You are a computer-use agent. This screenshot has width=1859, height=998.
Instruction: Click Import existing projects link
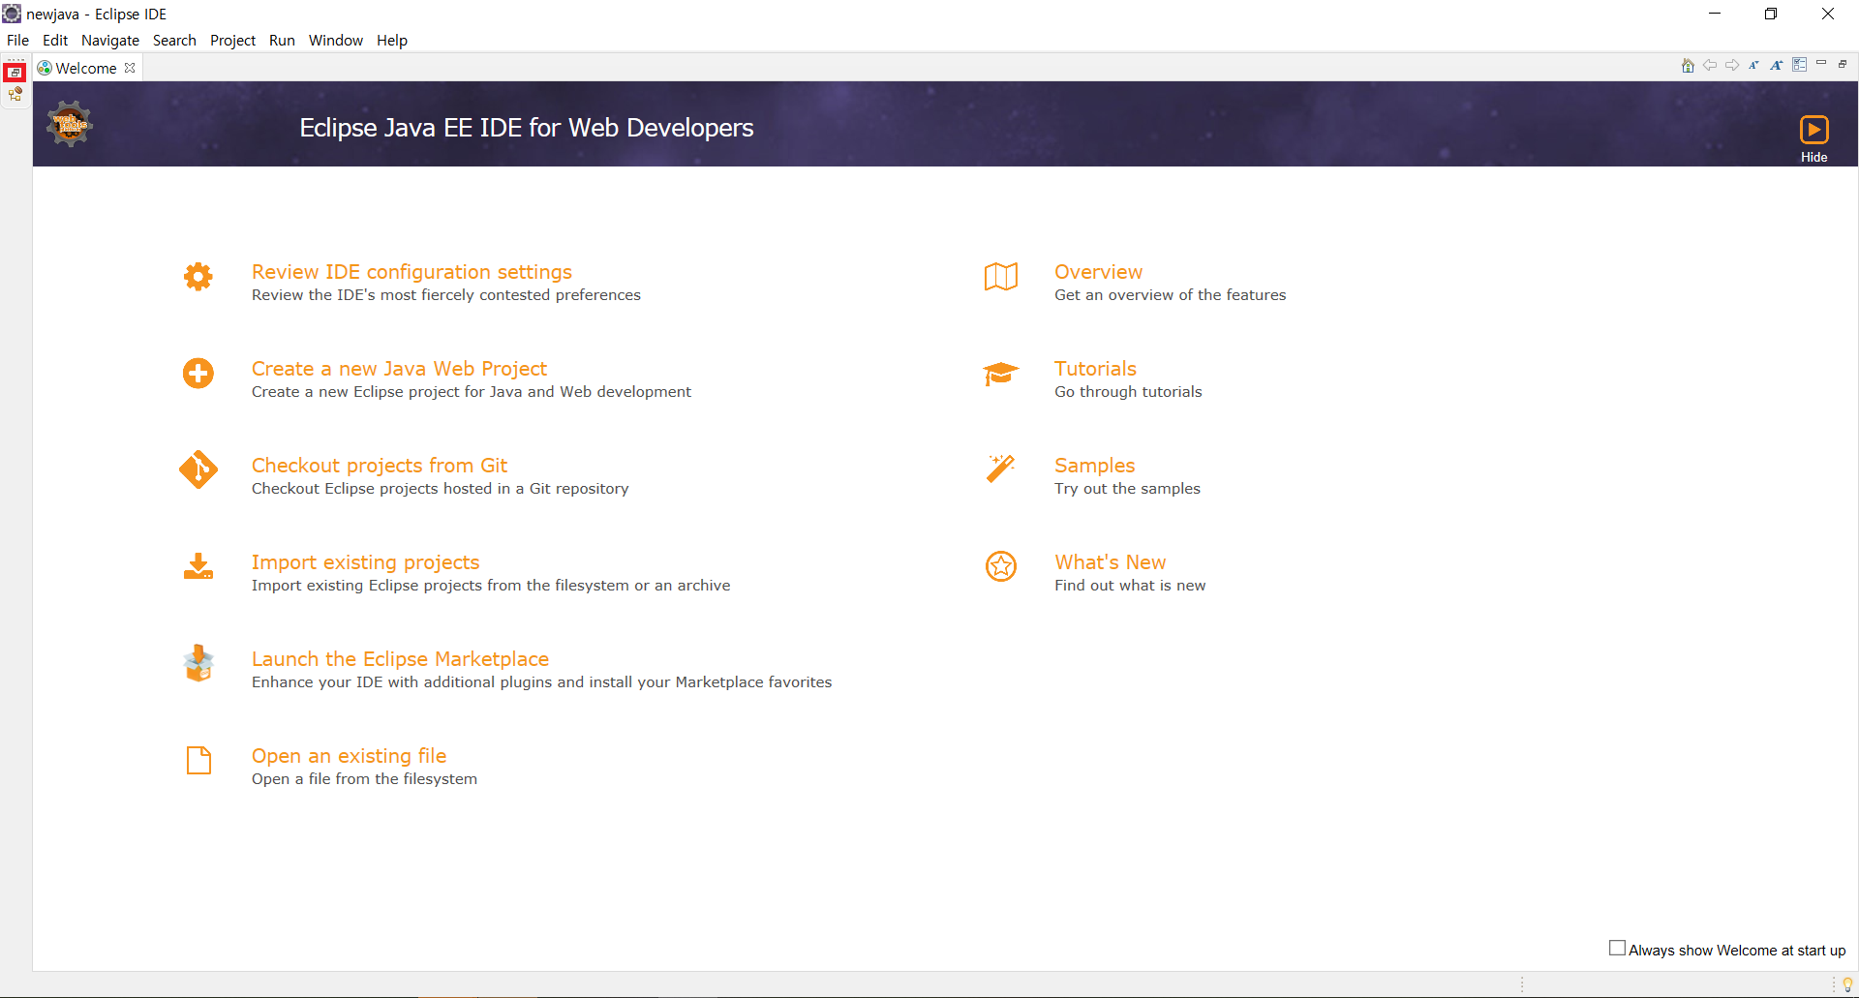[365, 562]
